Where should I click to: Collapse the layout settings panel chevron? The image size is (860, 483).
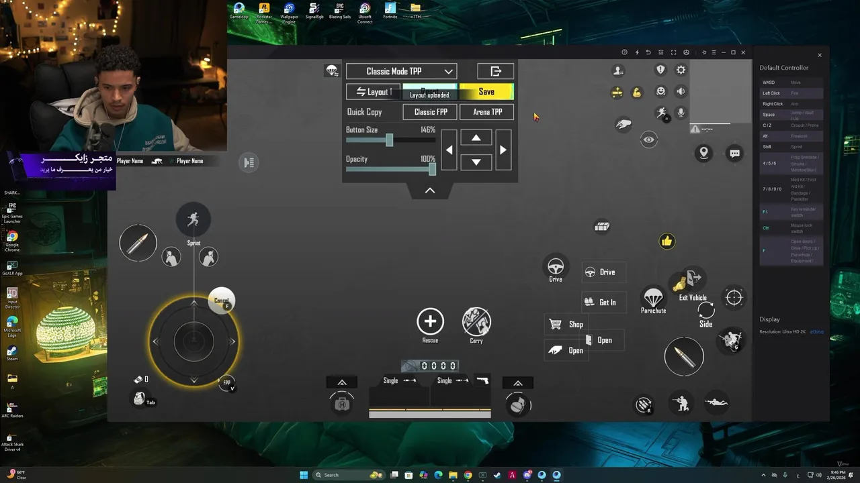pyautogui.click(x=430, y=191)
